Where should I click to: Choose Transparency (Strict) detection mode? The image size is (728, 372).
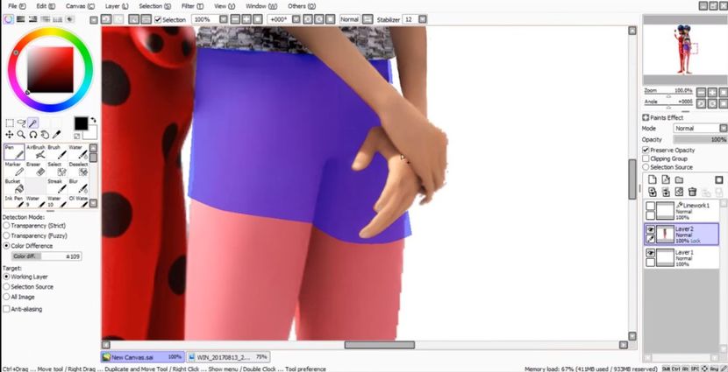click(6, 226)
